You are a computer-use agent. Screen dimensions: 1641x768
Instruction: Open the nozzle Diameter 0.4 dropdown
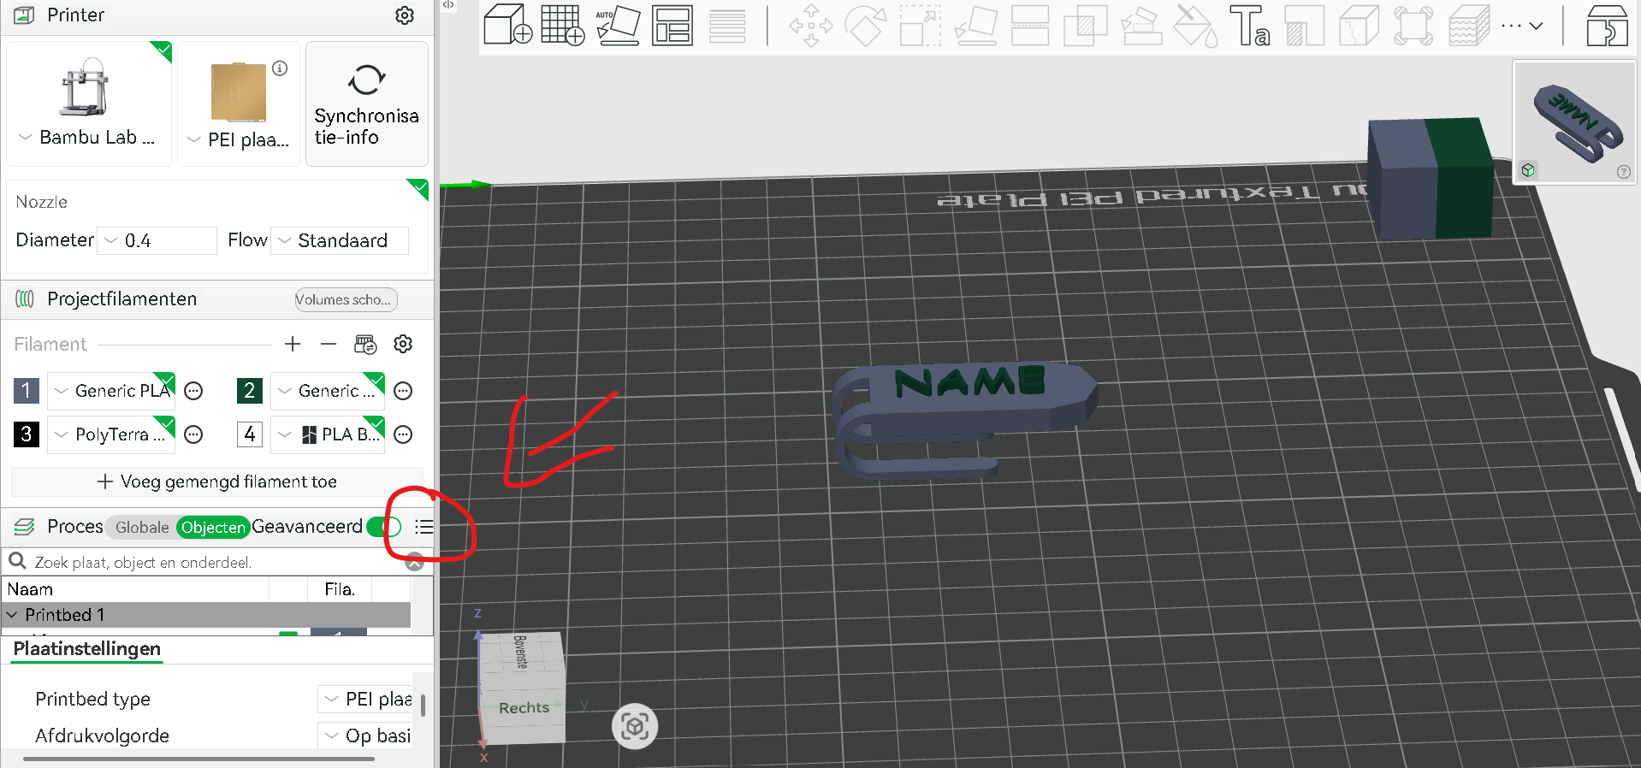tap(157, 241)
